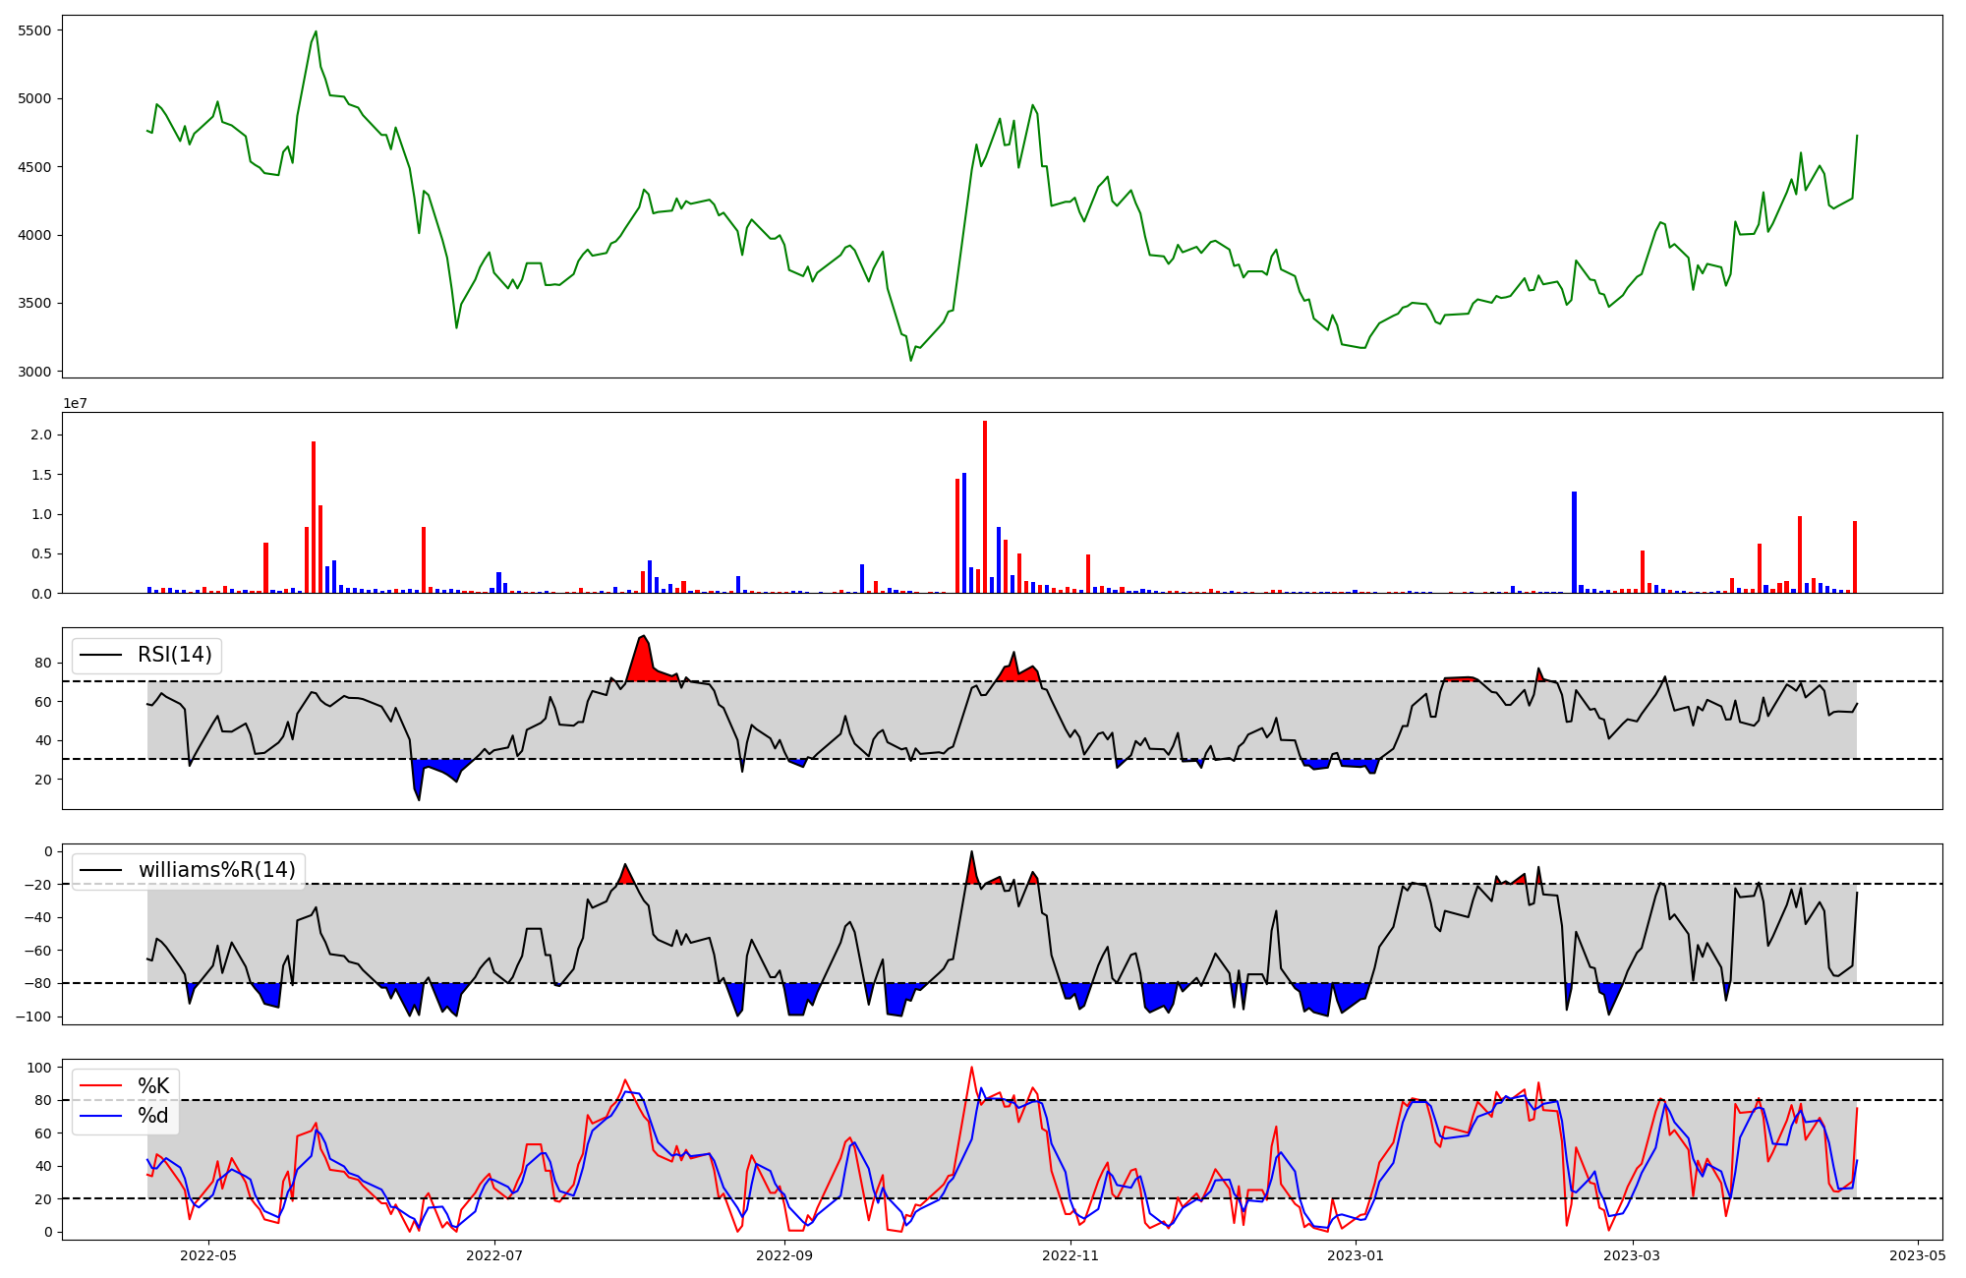Click the tall blue volume bar near 2023-02
Screen dimensions: 1966x1278
pyautogui.click(x=1574, y=543)
